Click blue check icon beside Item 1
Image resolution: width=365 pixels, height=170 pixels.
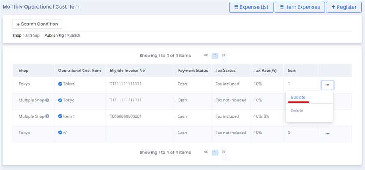pyautogui.click(x=60, y=116)
